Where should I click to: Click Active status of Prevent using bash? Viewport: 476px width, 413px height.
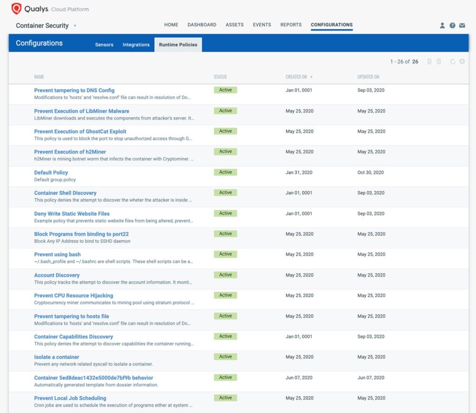225,254
